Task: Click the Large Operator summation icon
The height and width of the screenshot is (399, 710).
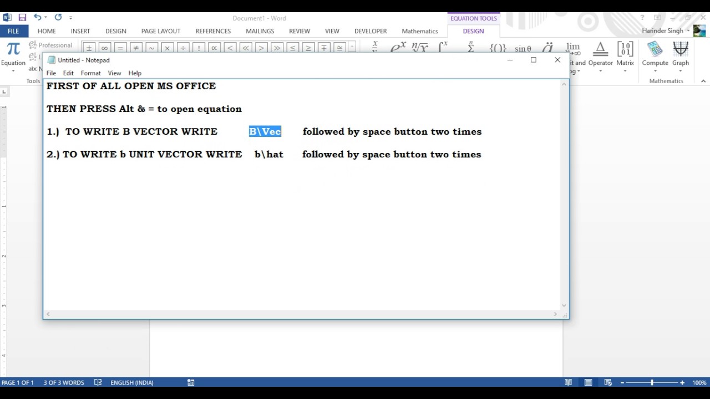Action: coord(470,48)
